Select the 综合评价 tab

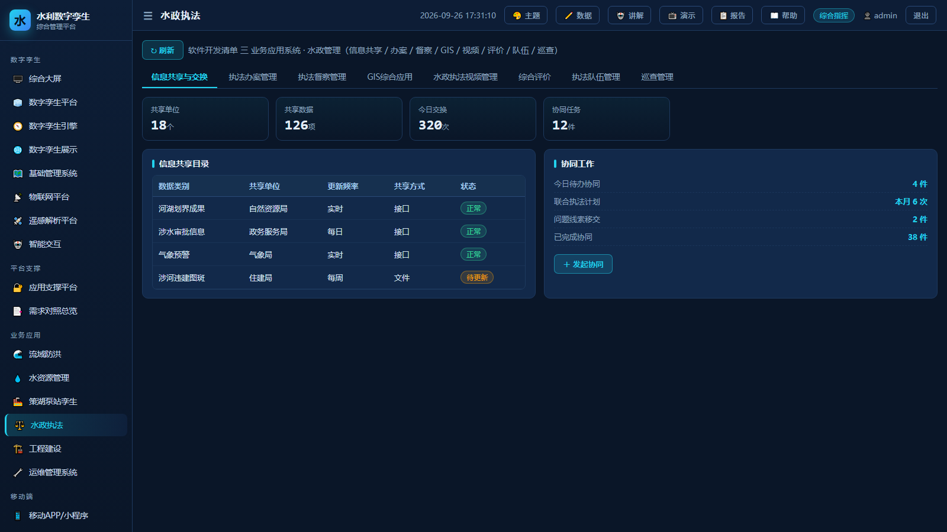pos(534,77)
